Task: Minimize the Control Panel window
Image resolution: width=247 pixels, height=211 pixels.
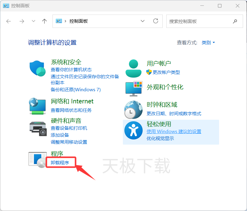Action: pyautogui.click(x=202, y=6)
